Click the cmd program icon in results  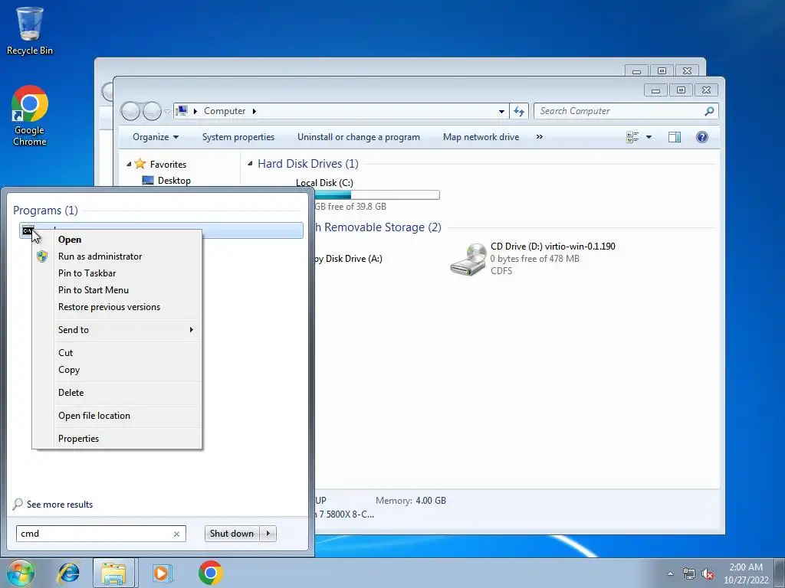pyautogui.click(x=28, y=230)
